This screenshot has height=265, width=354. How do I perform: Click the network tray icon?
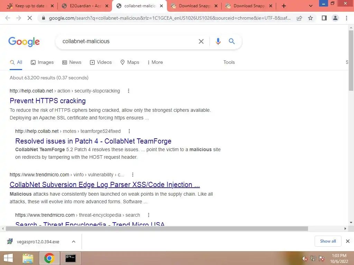coord(313,258)
